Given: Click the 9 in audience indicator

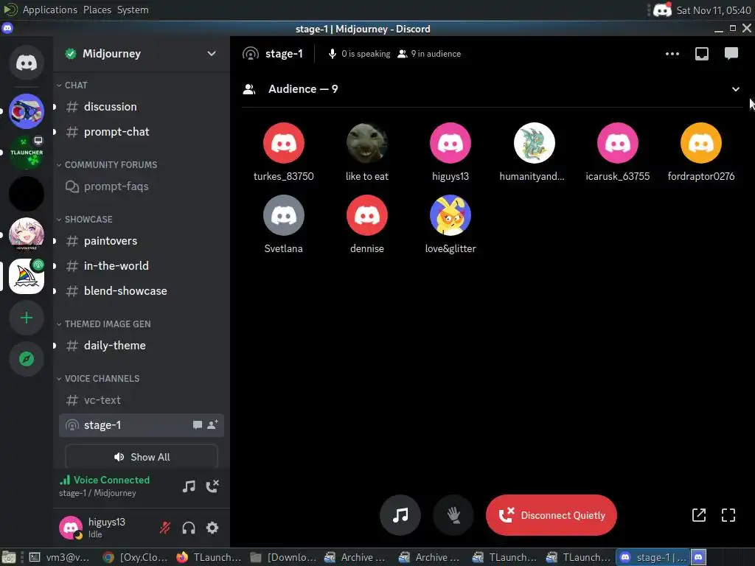Looking at the screenshot, I should click(x=429, y=54).
